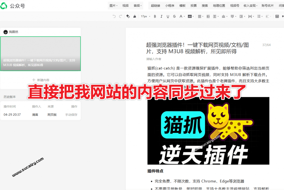Click 网页版 in the source column
284x190 pixels.
pos(52,115)
